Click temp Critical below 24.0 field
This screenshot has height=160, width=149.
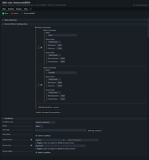pos(62,62)
